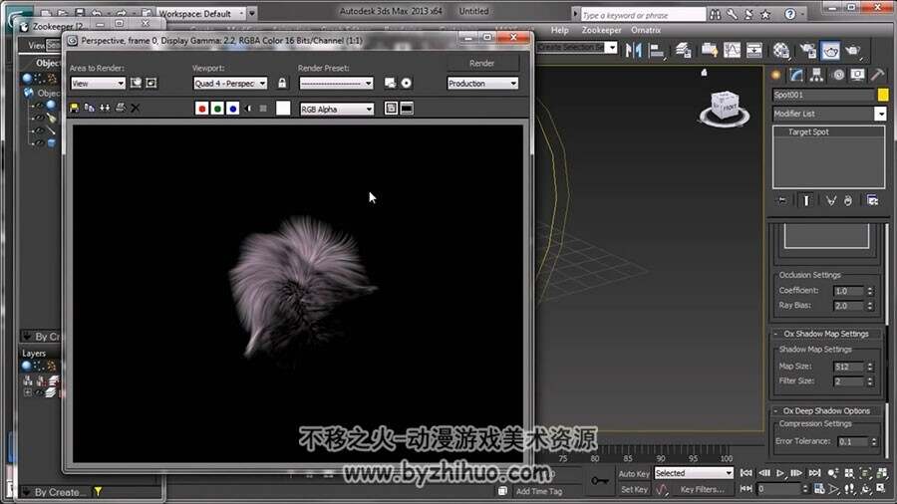Viewport: 897px width, 504px height.
Task: Toggle the Lock to Viewport padlock
Action: coord(282,84)
